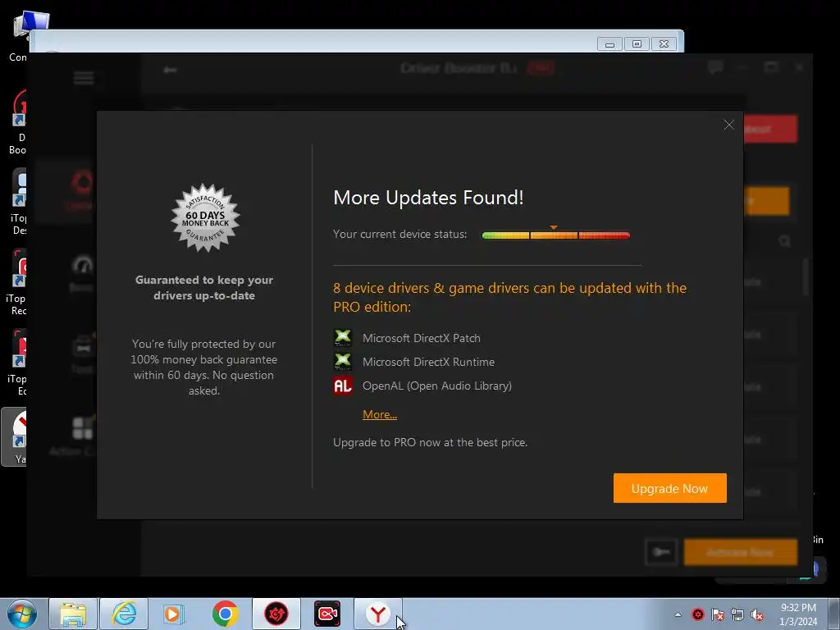Image resolution: width=840 pixels, height=630 pixels.
Task: Open Windows Explorer from taskbar
Action: click(73, 614)
